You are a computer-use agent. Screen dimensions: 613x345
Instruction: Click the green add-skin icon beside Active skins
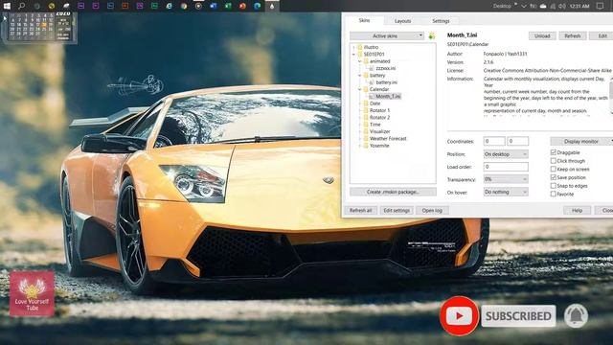(432, 36)
